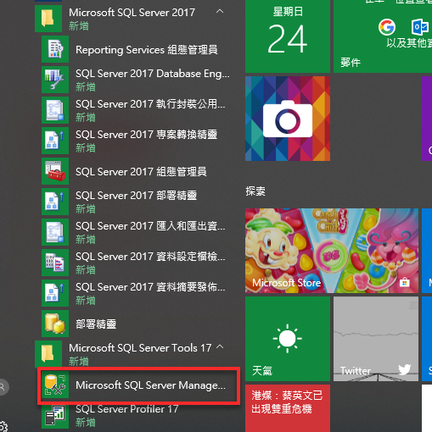Click the SQL Server 2017 資料摘要發佈 icon
The height and width of the screenshot is (432, 432).
point(55,293)
